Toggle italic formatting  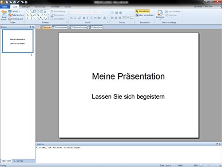(87, 18)
